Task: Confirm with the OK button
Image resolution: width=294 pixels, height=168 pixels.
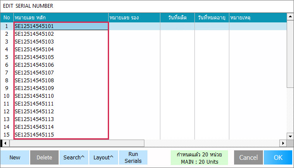Action: coord(278,158)
